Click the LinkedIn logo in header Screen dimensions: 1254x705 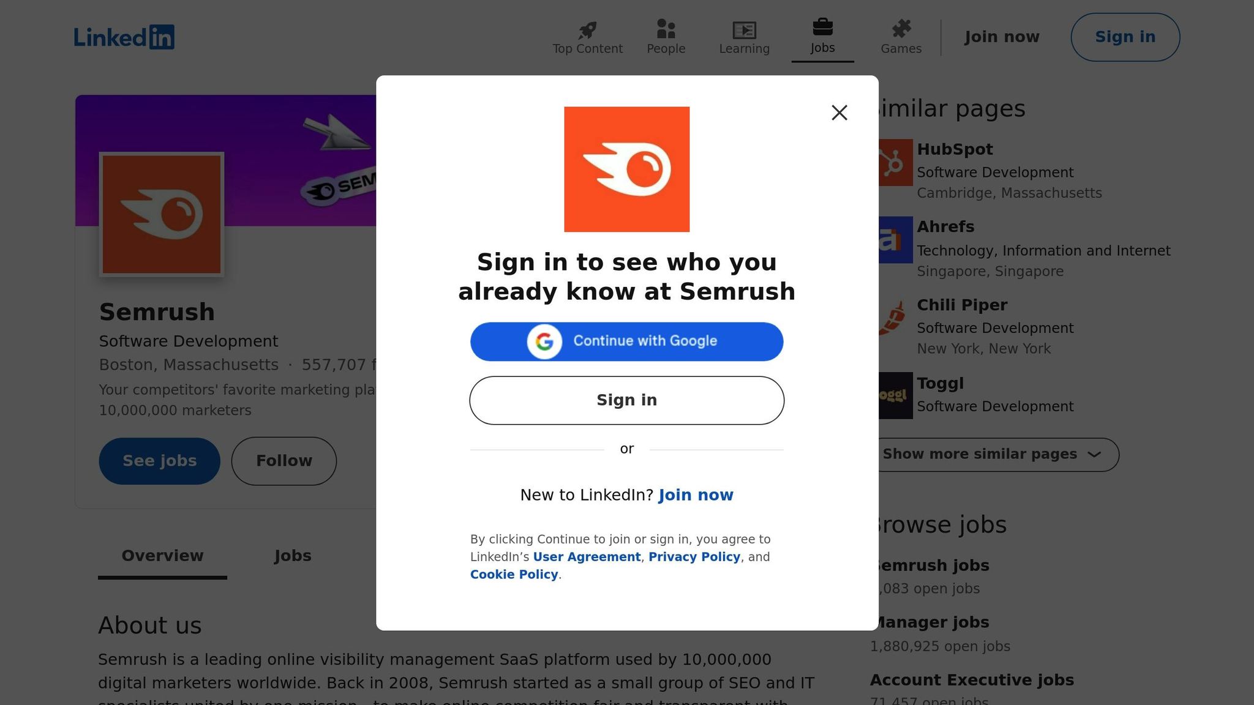124,37
